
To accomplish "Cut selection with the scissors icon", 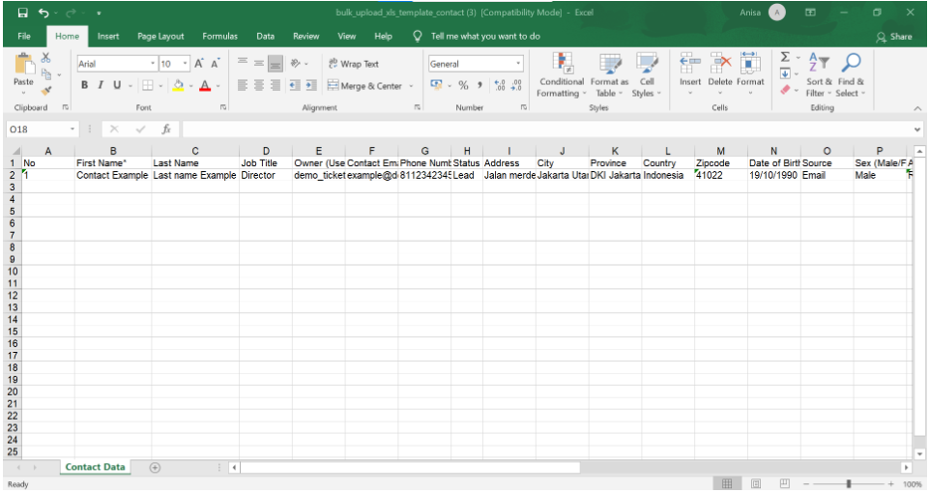I will coord(46,59).
